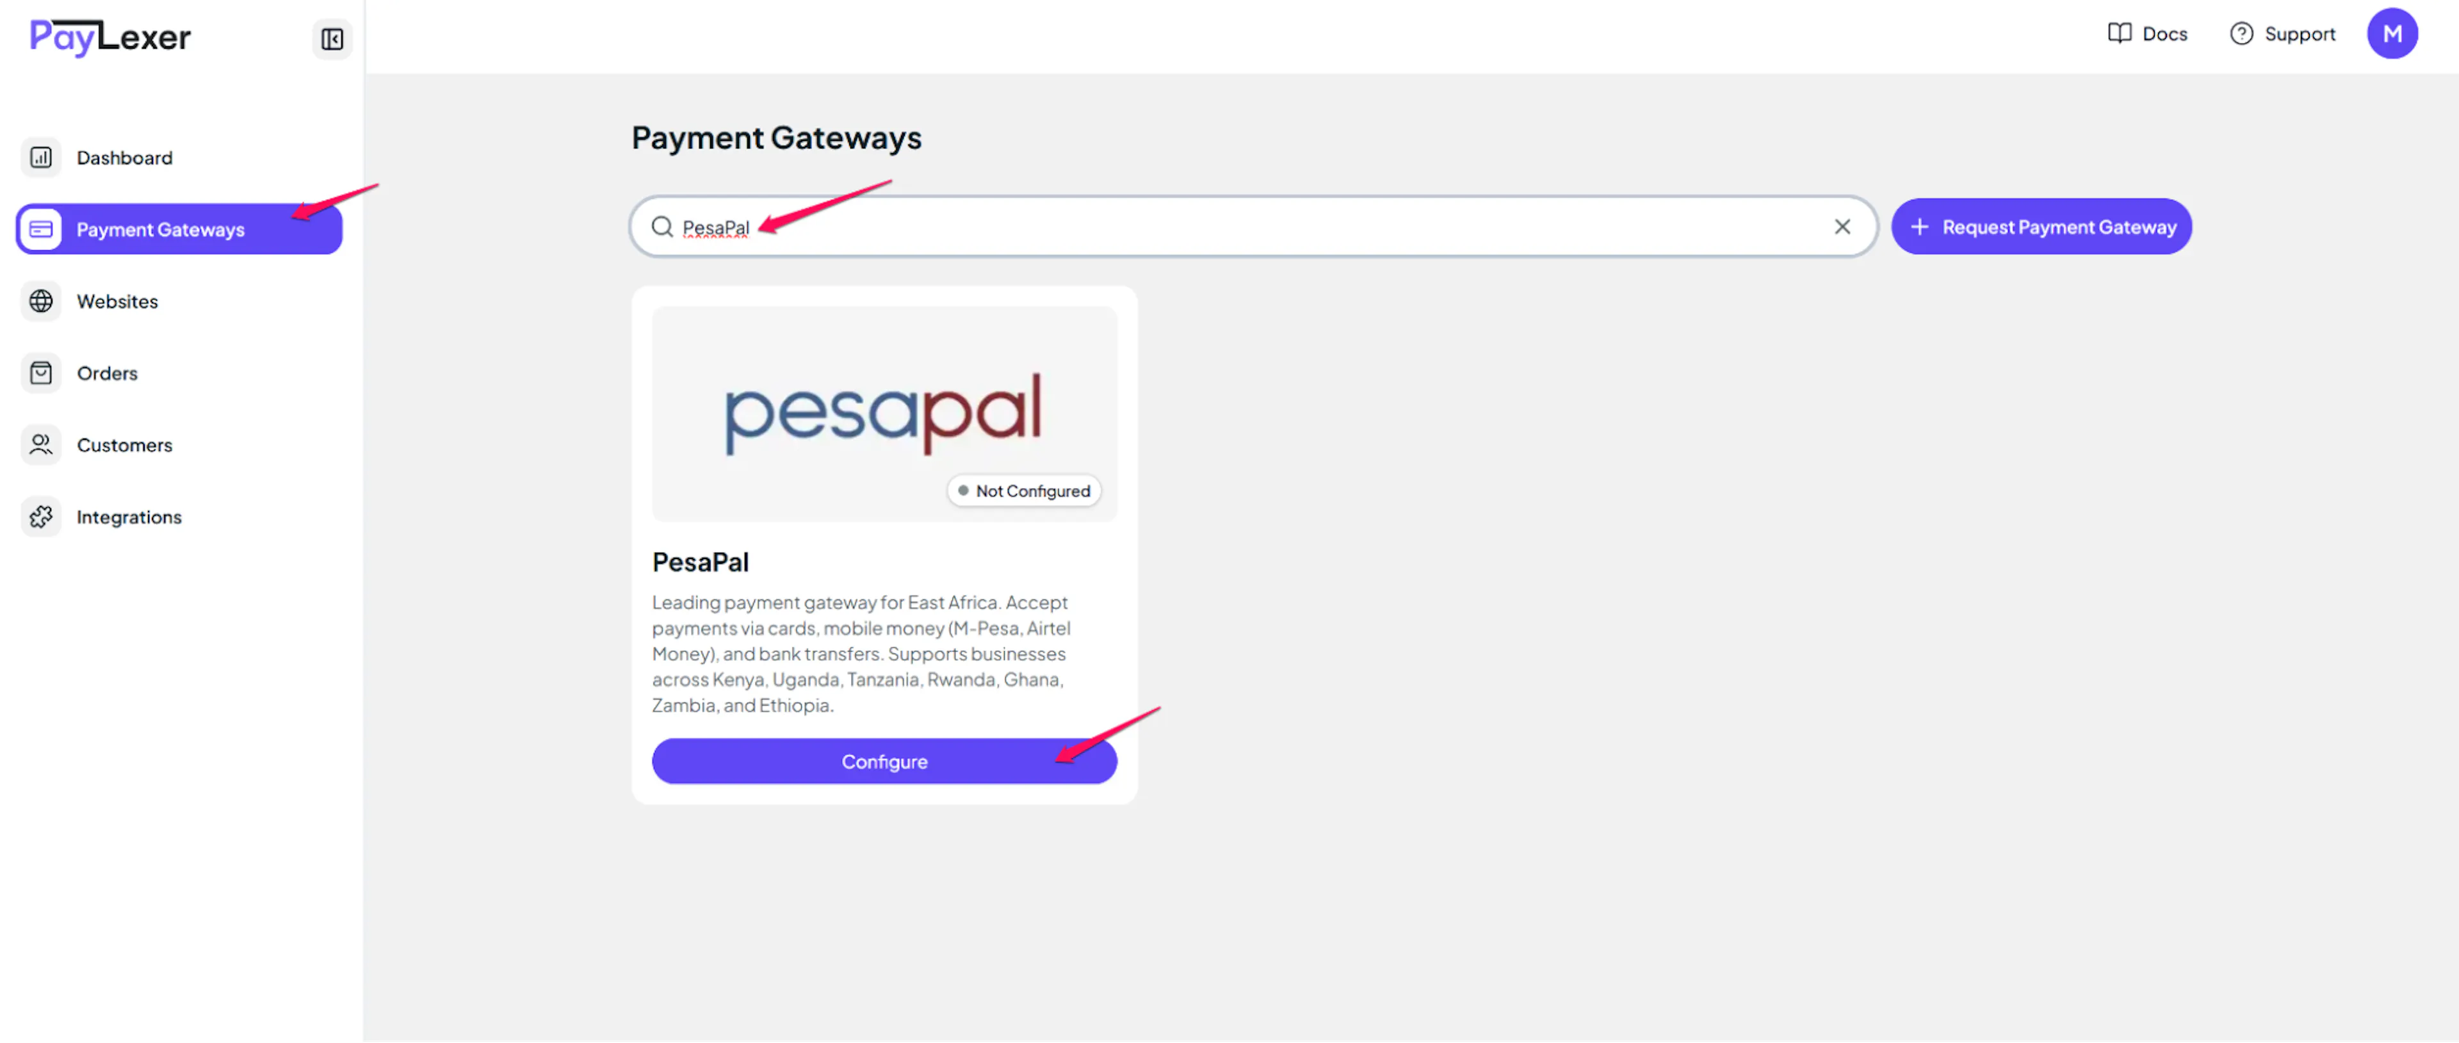Click the Not Configured status badge
The height and width of the screenshot is (1043, 2459).
[x=1023, y=490]
